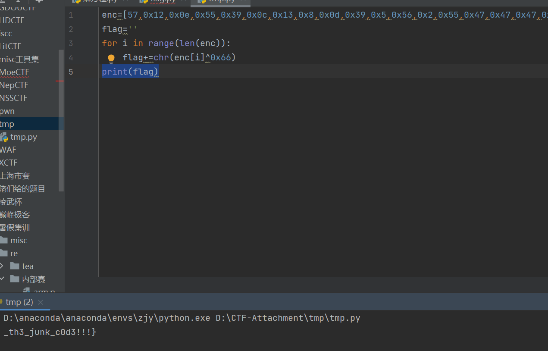Collapse the 内部赛 folder
Screen dimensions: 548x351
[2, 279]
